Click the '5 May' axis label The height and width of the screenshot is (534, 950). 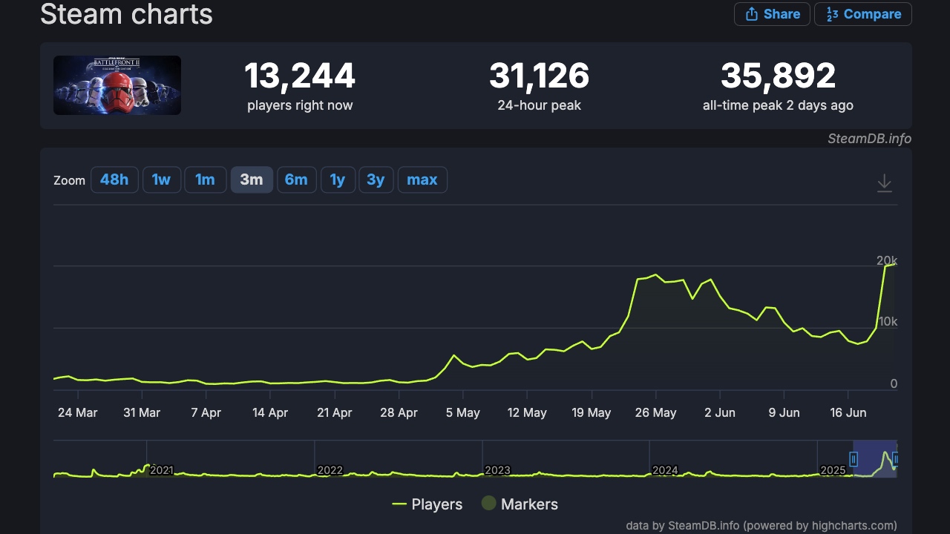point(463,413)
